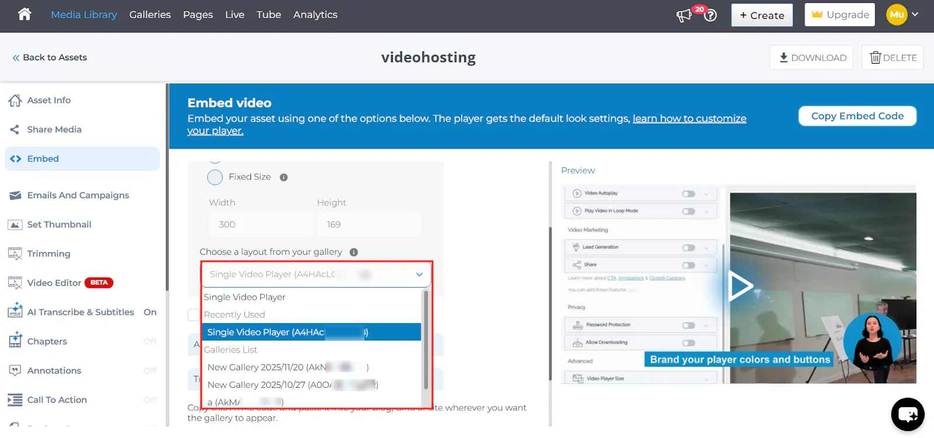This screenshot has width=934, height=438.
Task: Click the Width input field
Action: click(261, 225)
